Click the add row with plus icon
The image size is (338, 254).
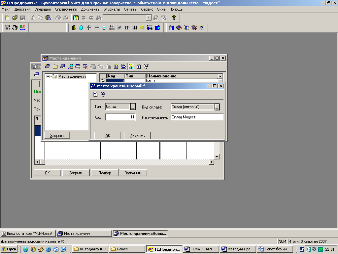pos(78,66)
